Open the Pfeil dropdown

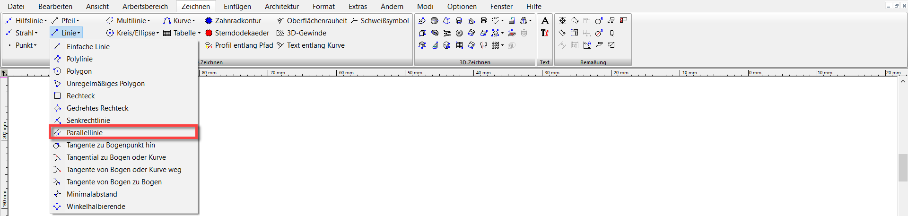pos(65,20)
